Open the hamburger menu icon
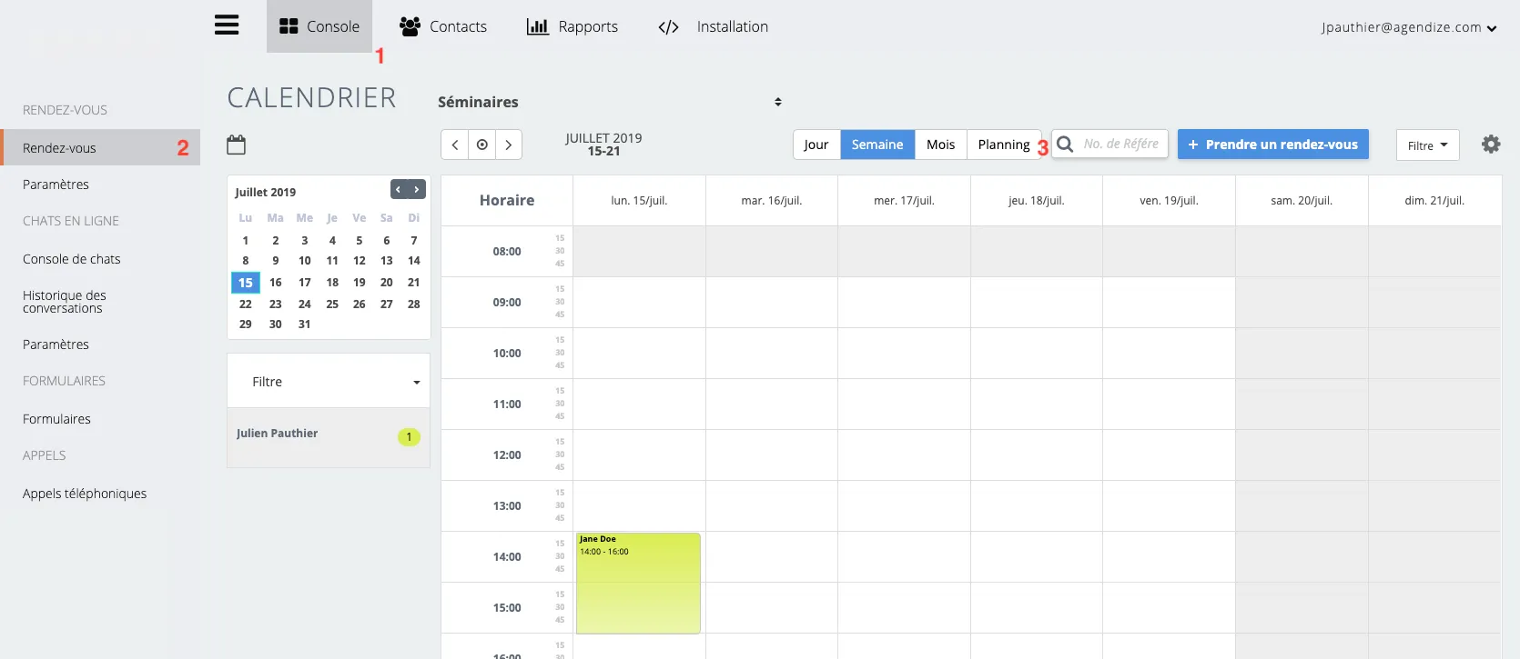This screenshot has width=1520, height=659. 227,25
